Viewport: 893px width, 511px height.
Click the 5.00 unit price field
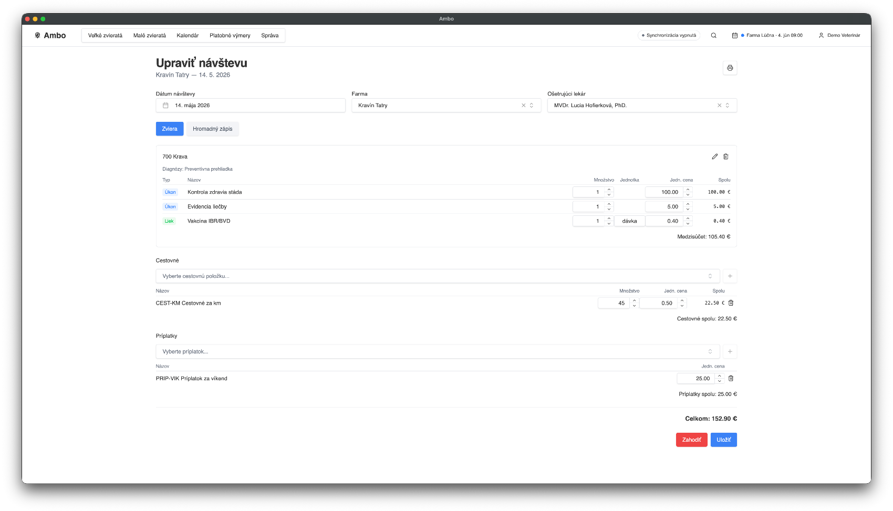(x=665, y=206)
